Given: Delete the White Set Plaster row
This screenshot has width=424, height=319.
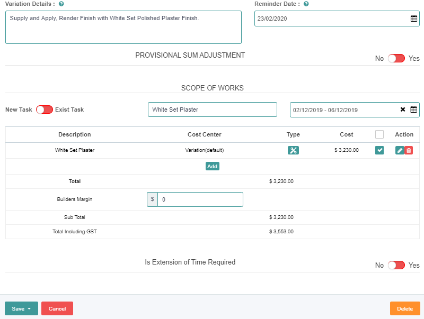Looking at the screenshot, I should tap(408, 150).
